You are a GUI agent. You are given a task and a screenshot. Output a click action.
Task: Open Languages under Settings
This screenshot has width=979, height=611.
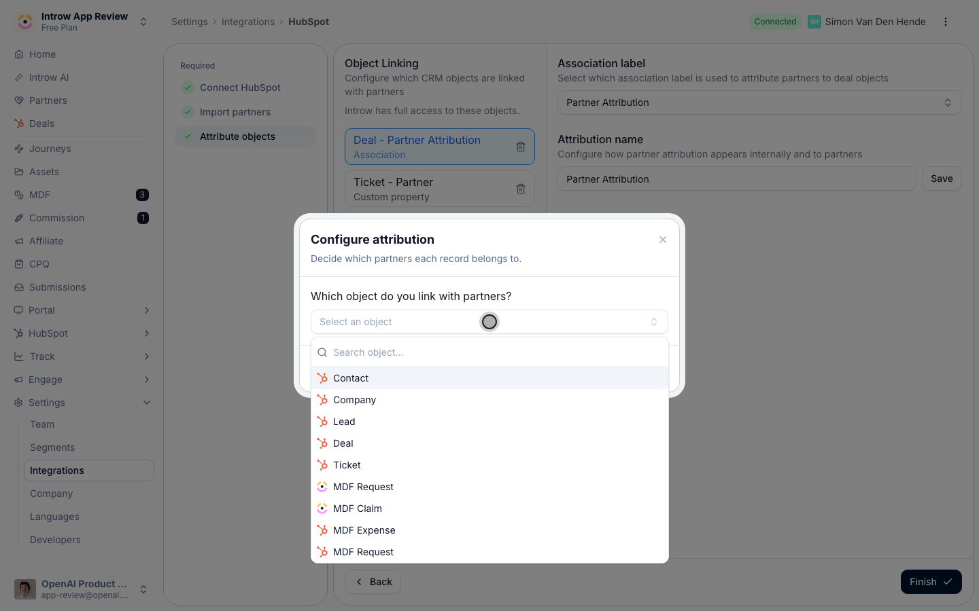(x=89, y=517)
